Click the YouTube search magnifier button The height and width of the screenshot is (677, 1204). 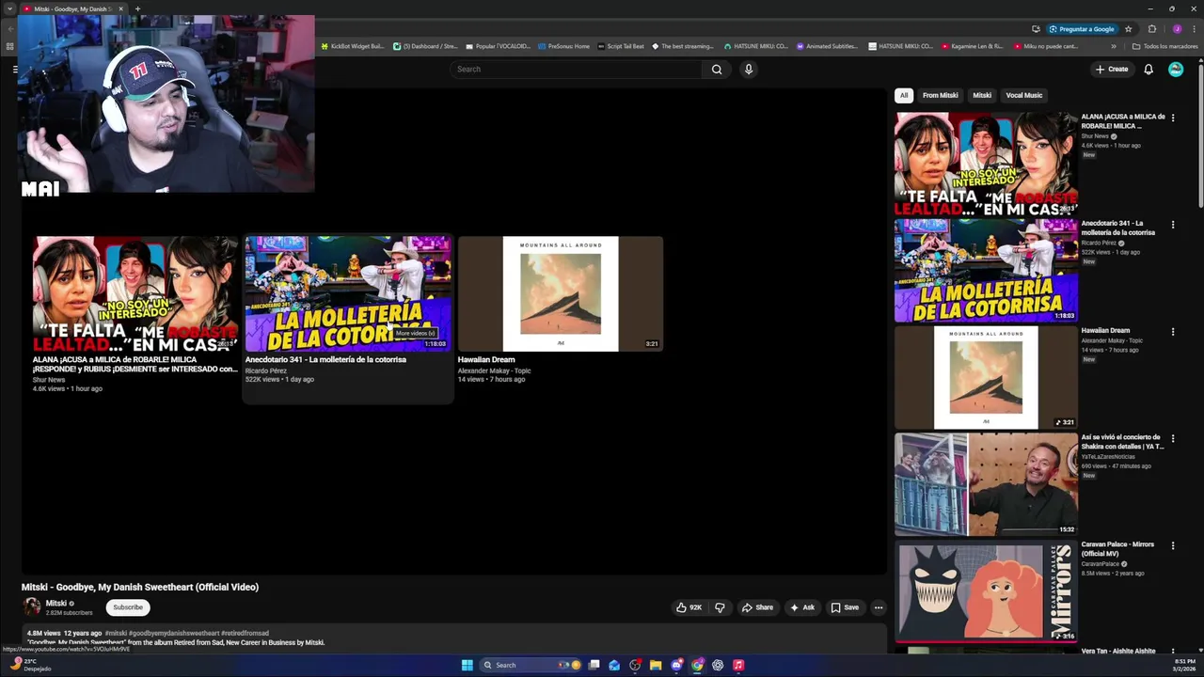(x=717, y=69)
